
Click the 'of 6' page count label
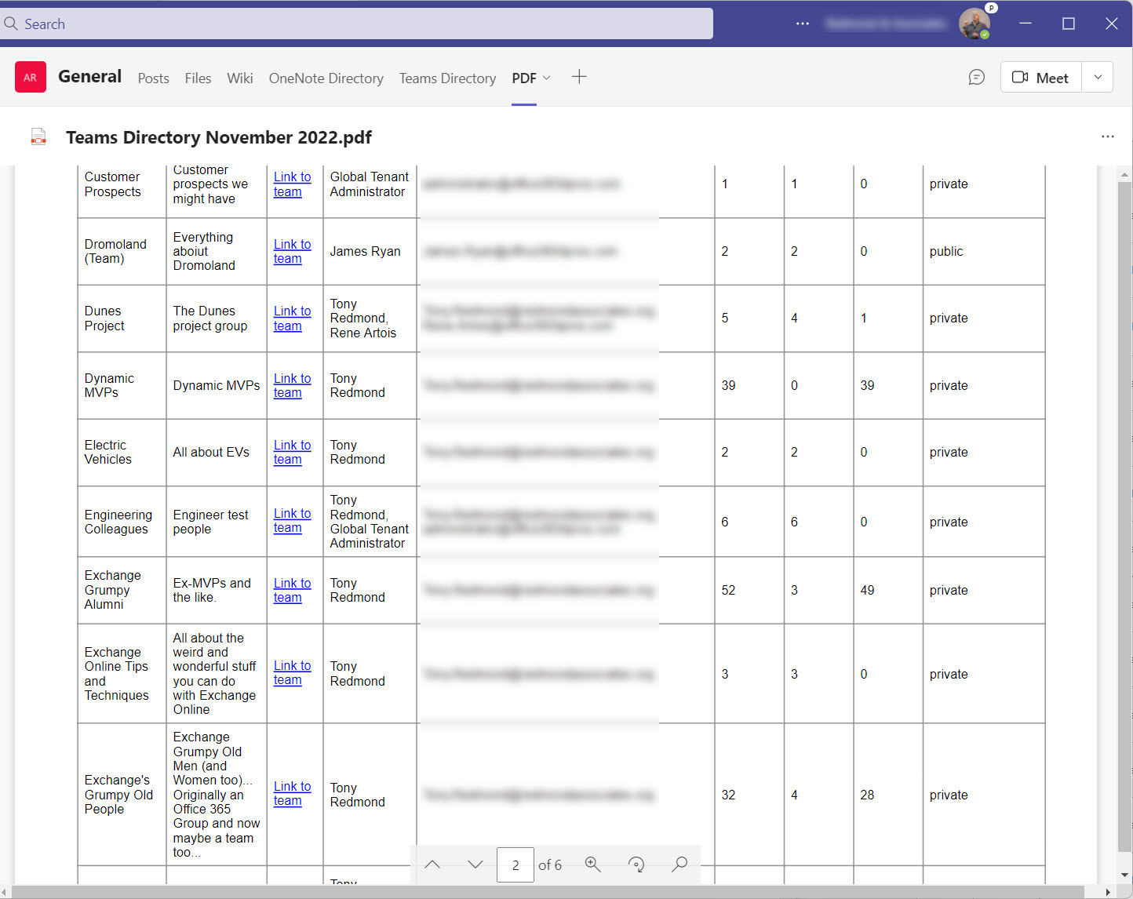[550, 864]
